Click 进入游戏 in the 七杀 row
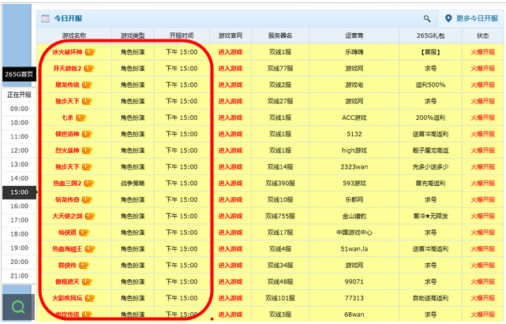The image size is (506, 324). 230,117
